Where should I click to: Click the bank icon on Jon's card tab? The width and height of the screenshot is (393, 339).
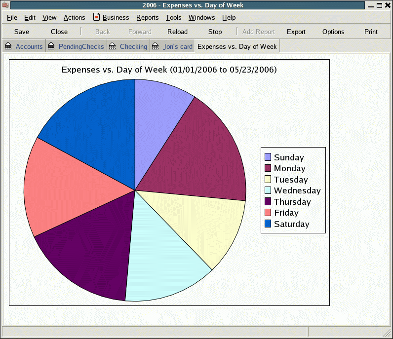(156, 46)
